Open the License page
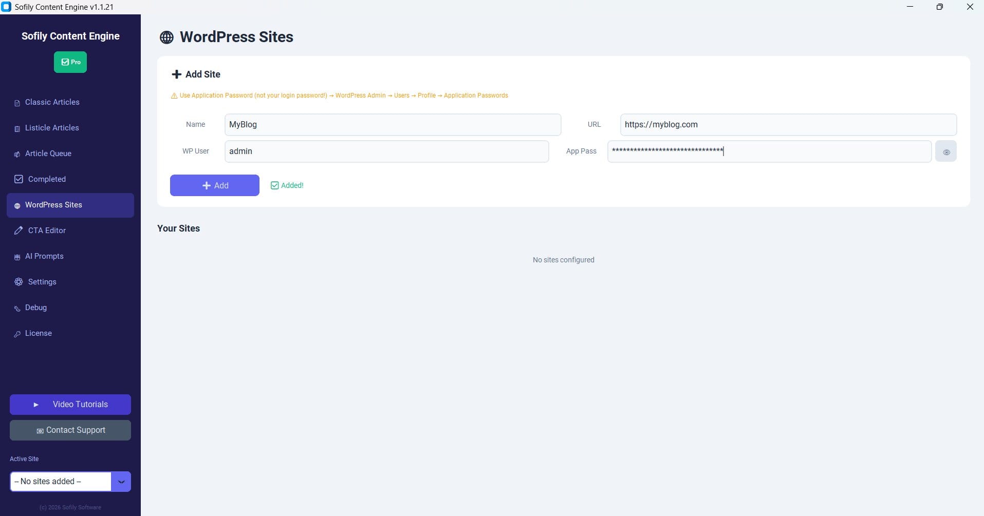The image size is (984, 516). (x=70, y=333)
